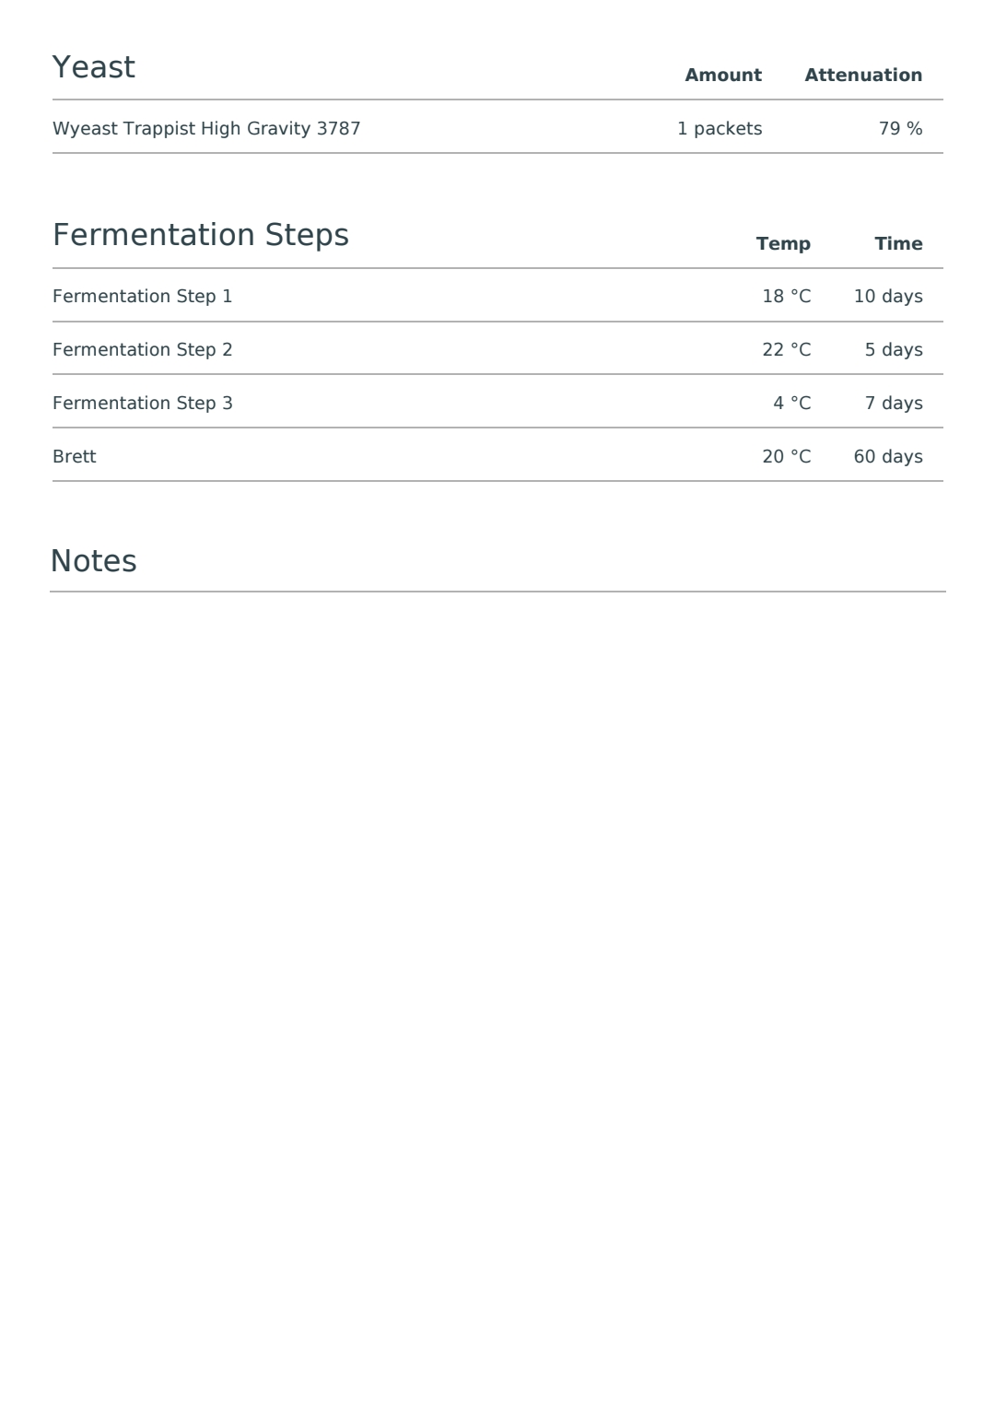995x1407 pixels.
Task: Click Wyeast Trappist High Gravity 3787 entry
Action: 206,129
